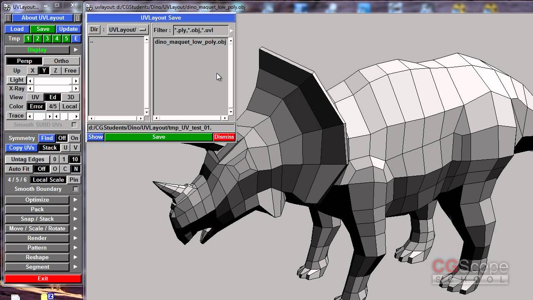
Task: Set Color mode to Error
Action: [36, 107]
